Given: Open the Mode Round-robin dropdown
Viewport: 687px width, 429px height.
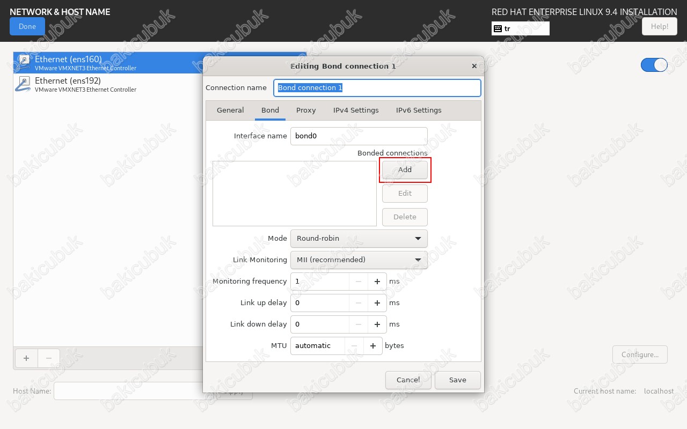Looking at the screenshot, I should pos(359,239).
